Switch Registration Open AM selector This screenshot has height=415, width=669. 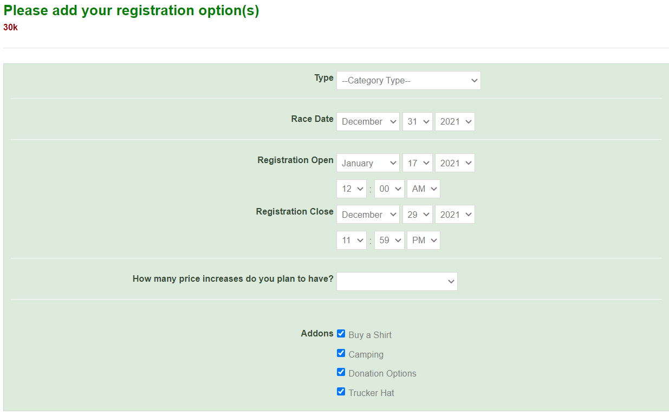pos(423,189)
